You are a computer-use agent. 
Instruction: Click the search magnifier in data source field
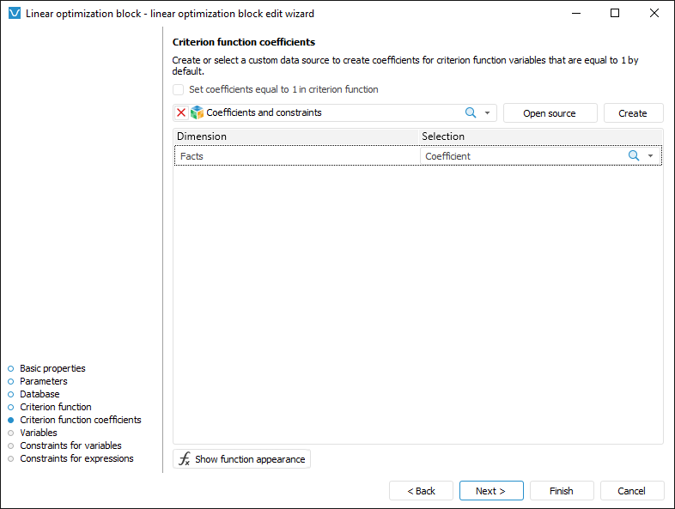coord(471,112)
